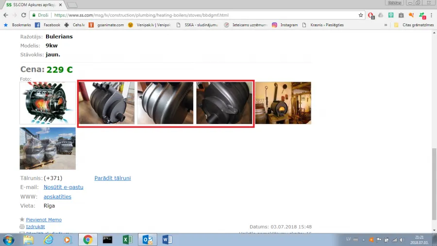Screen dimensions: 437x246
Task: Open the orange key extension icon
Action: [x=411, y=15]
